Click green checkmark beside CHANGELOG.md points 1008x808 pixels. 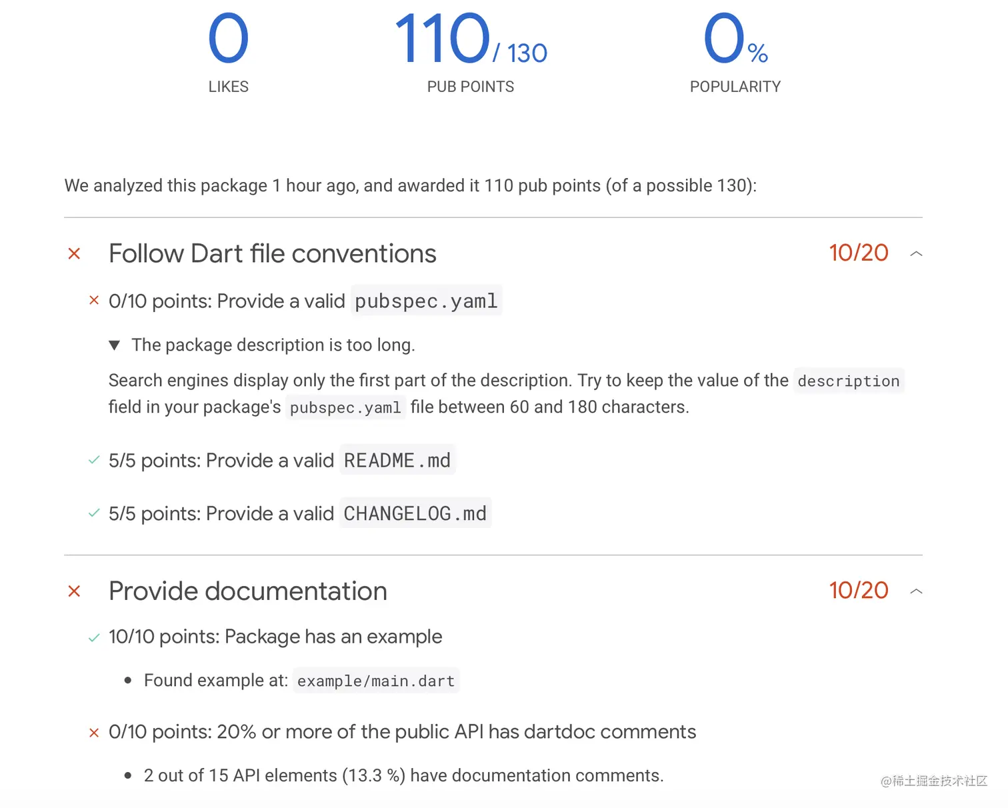(94, 513)
